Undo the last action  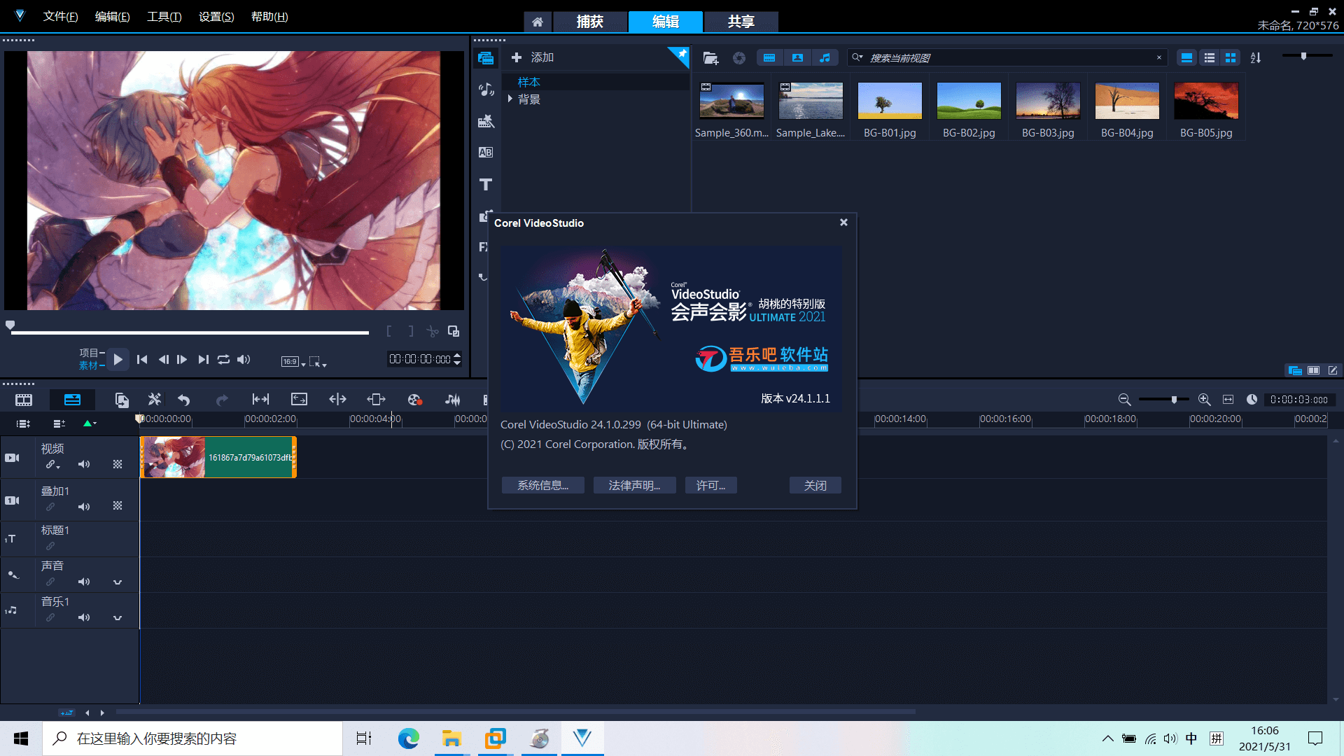[184, 400]
